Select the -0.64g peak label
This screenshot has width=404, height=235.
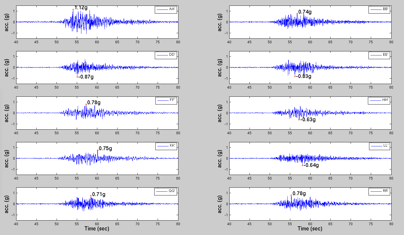pos(311,165)
